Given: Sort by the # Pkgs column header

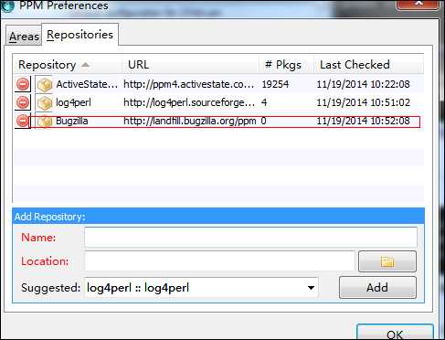Looking at the screenshot, I should (286, 65).
